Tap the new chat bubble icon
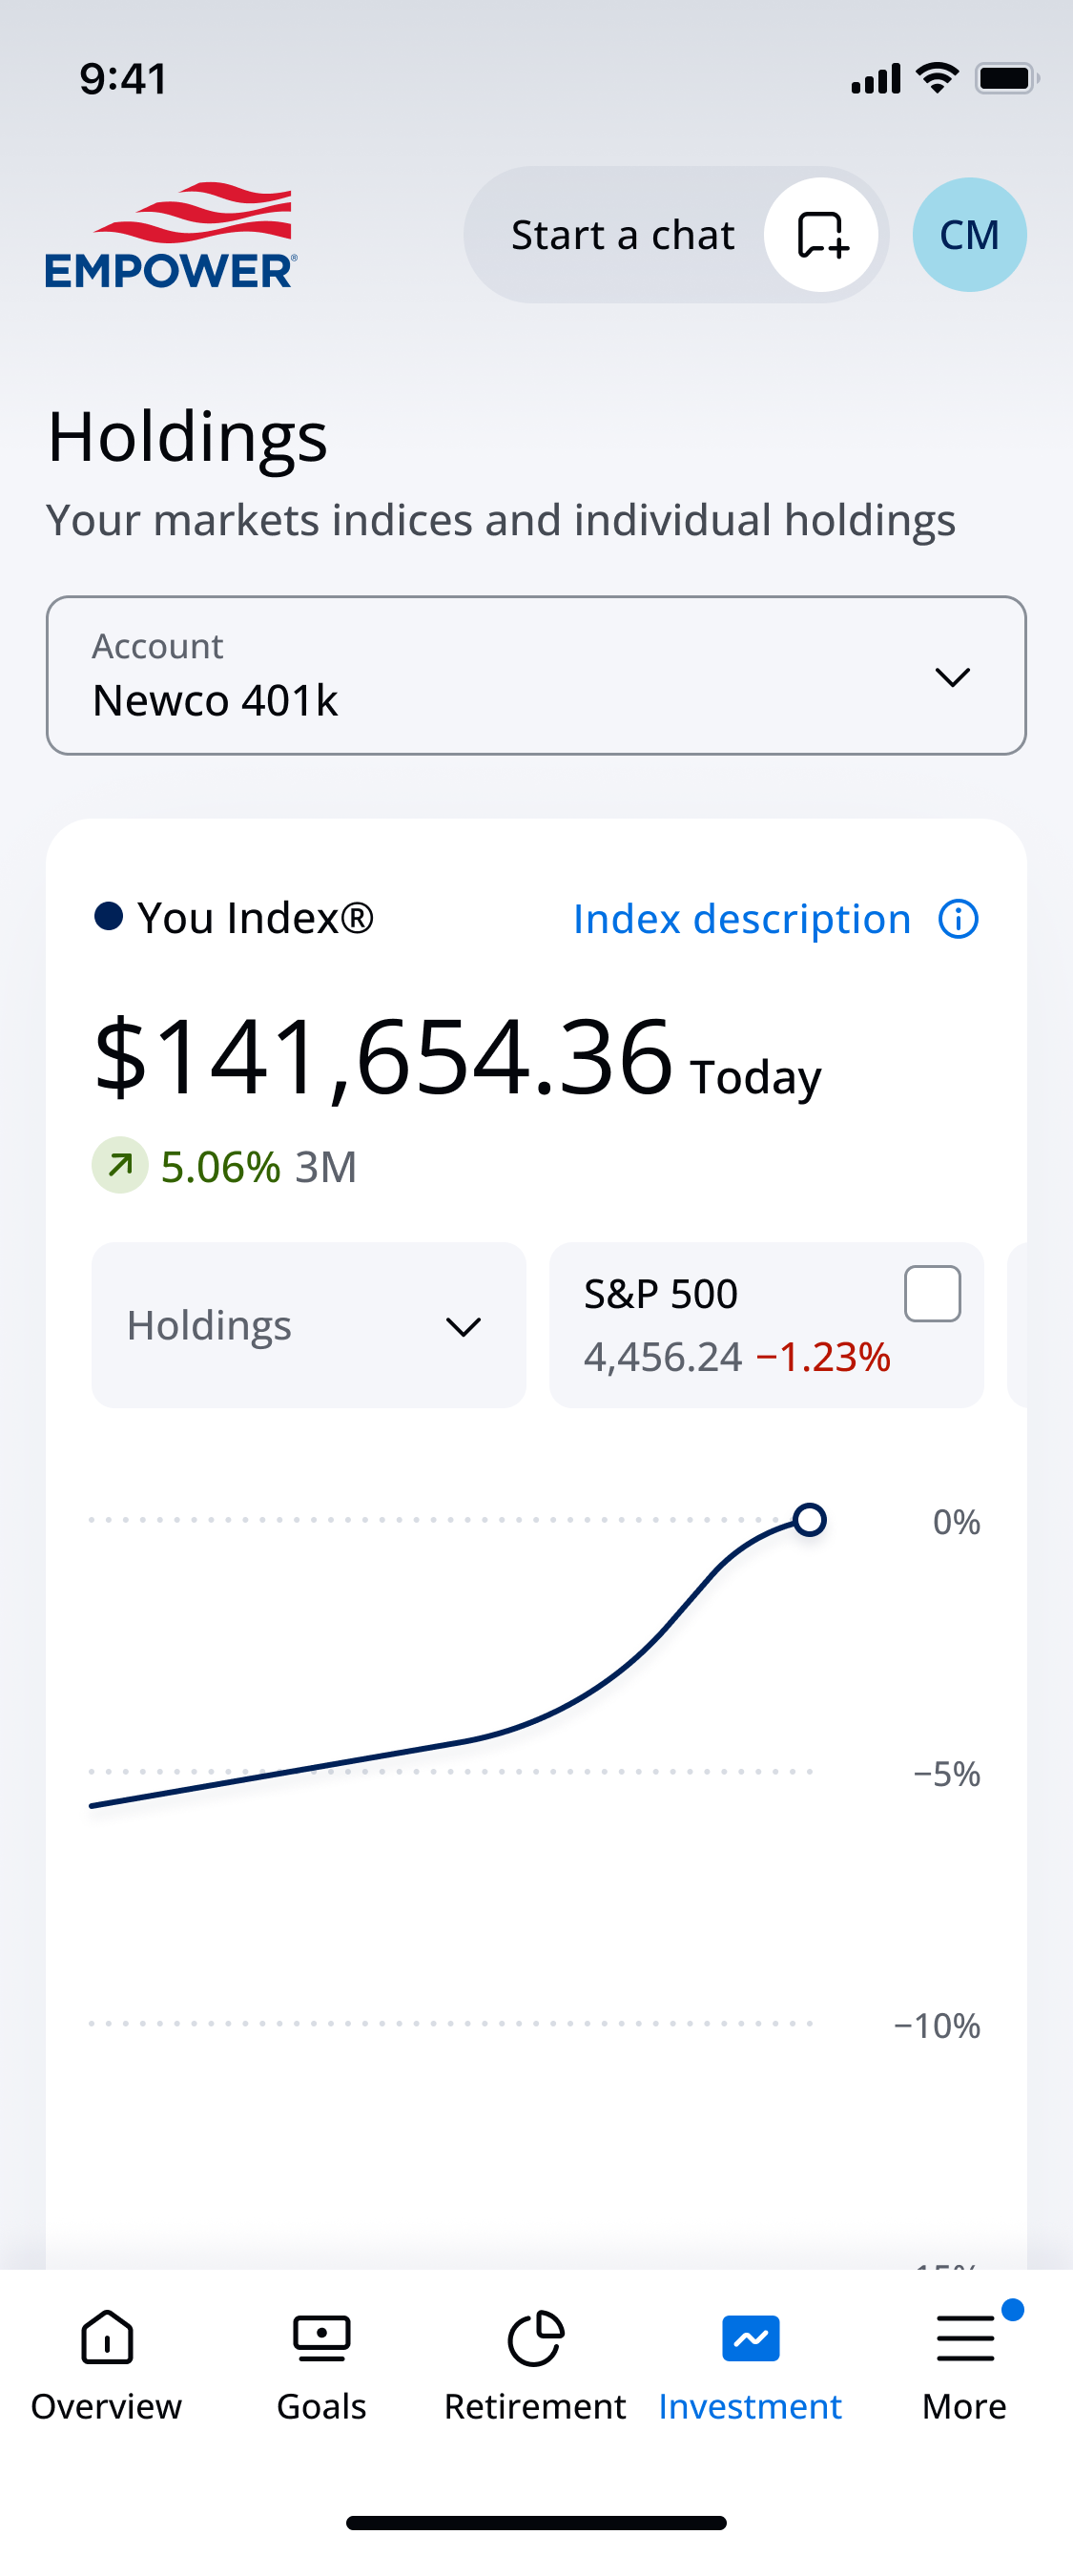Image resolution: width=1073 pixels, height=2576 pixels. coord(821,235)
